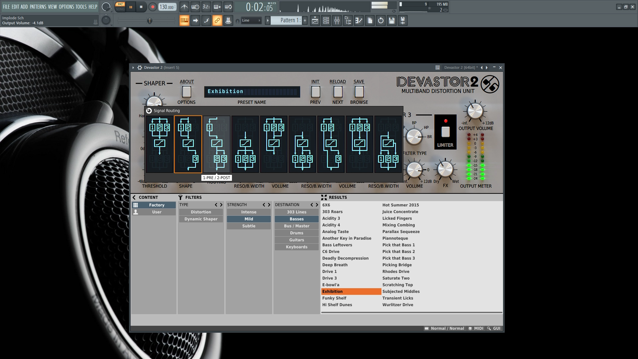638x359 pixels.
Task: Click the ABOUT / OPTIONS button
Action: point(187,92)
